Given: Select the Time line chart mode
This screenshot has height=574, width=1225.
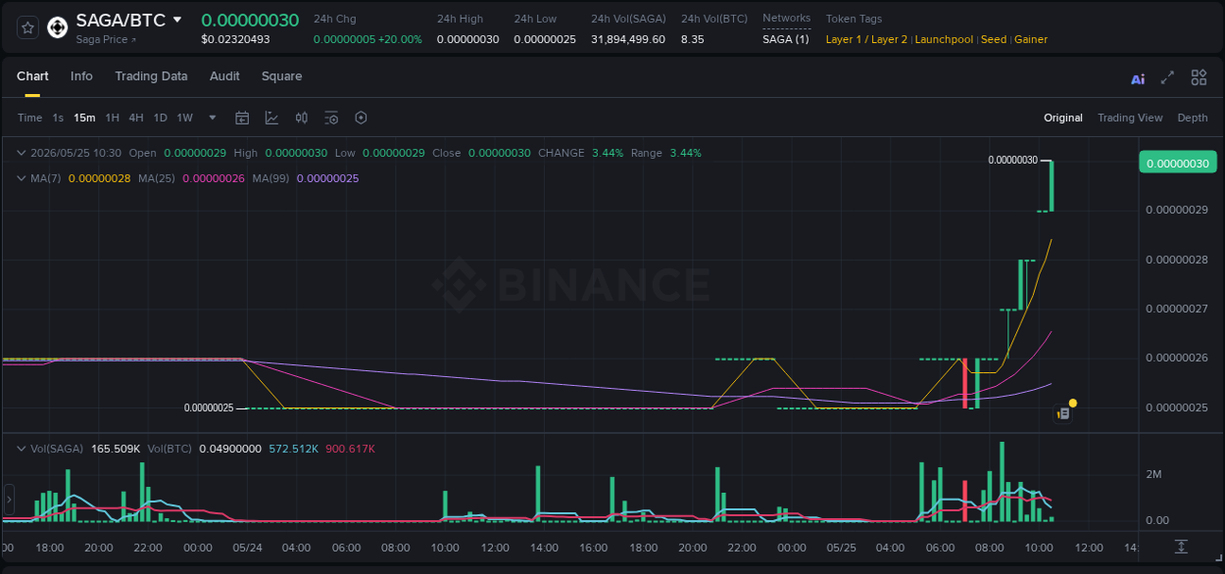Looking at the screenshot, I should pyautogui.click(x=29, y=118).
